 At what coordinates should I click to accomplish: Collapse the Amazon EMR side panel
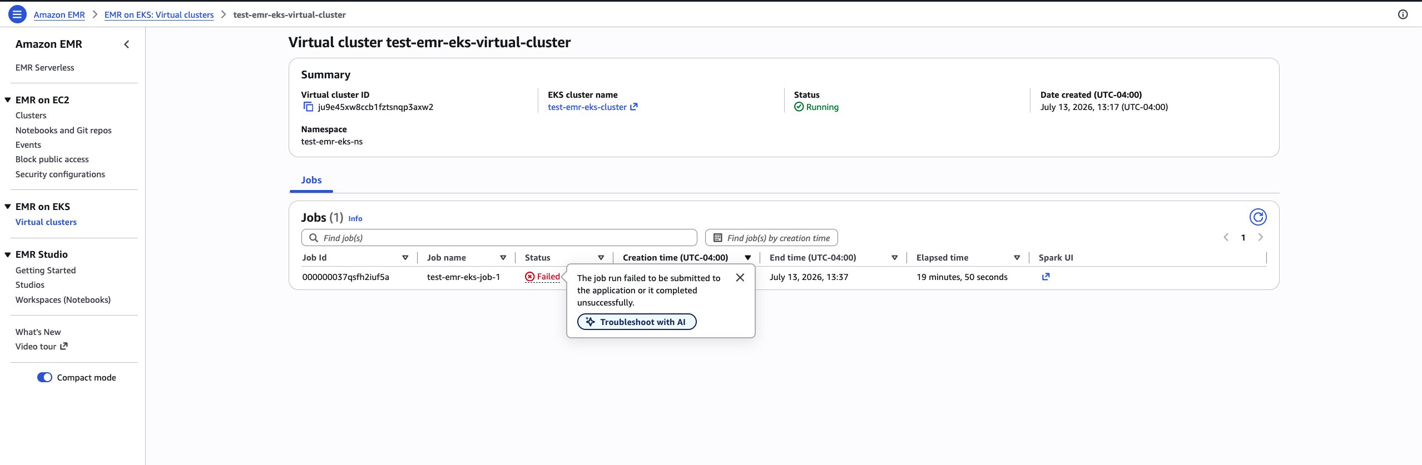[127, 44]
